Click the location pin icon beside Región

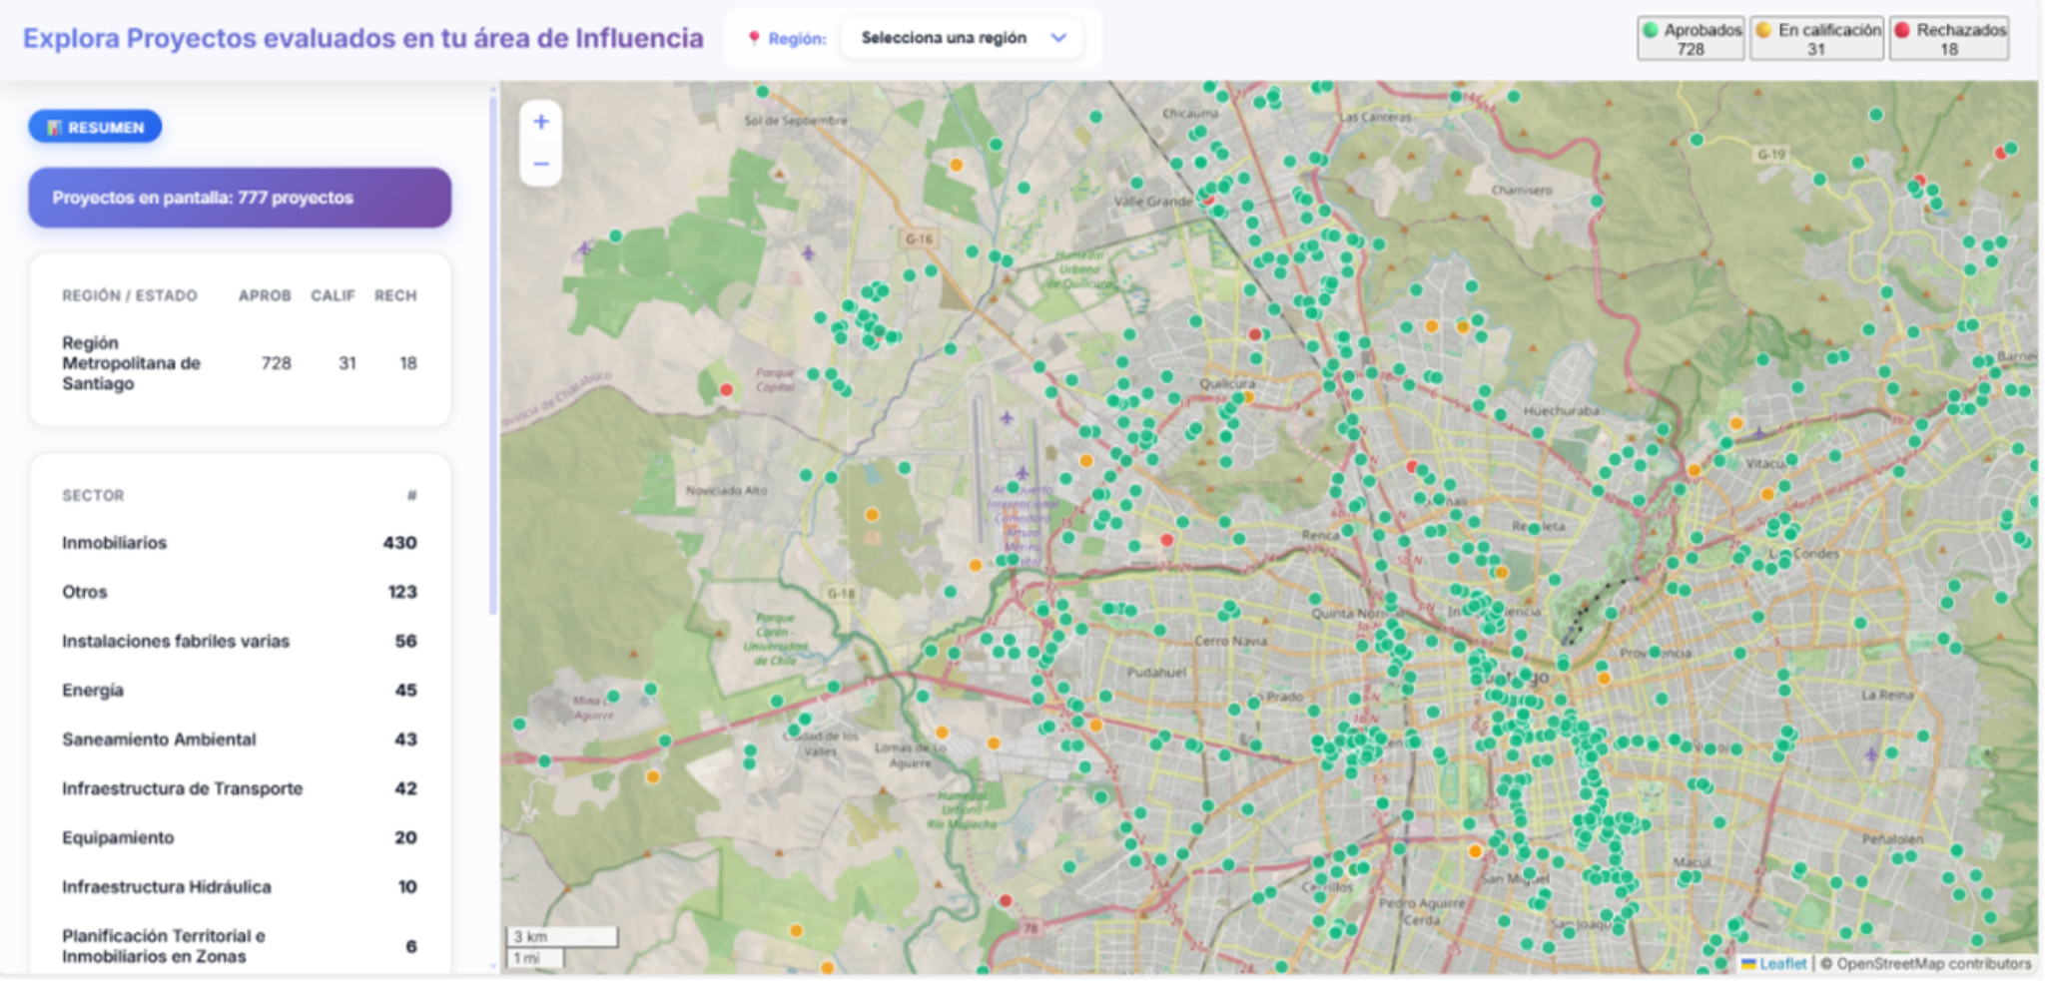pos(753,38)
